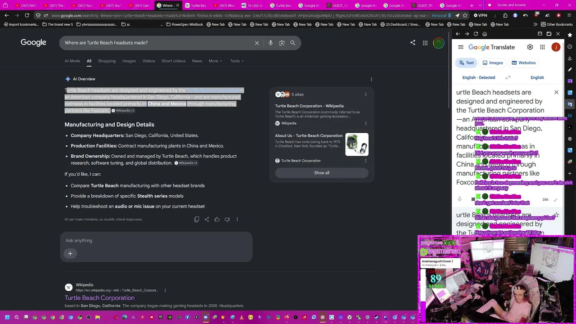Share the AI Overview response
Viewport: 576px width, 324px height.
(207, 220)
